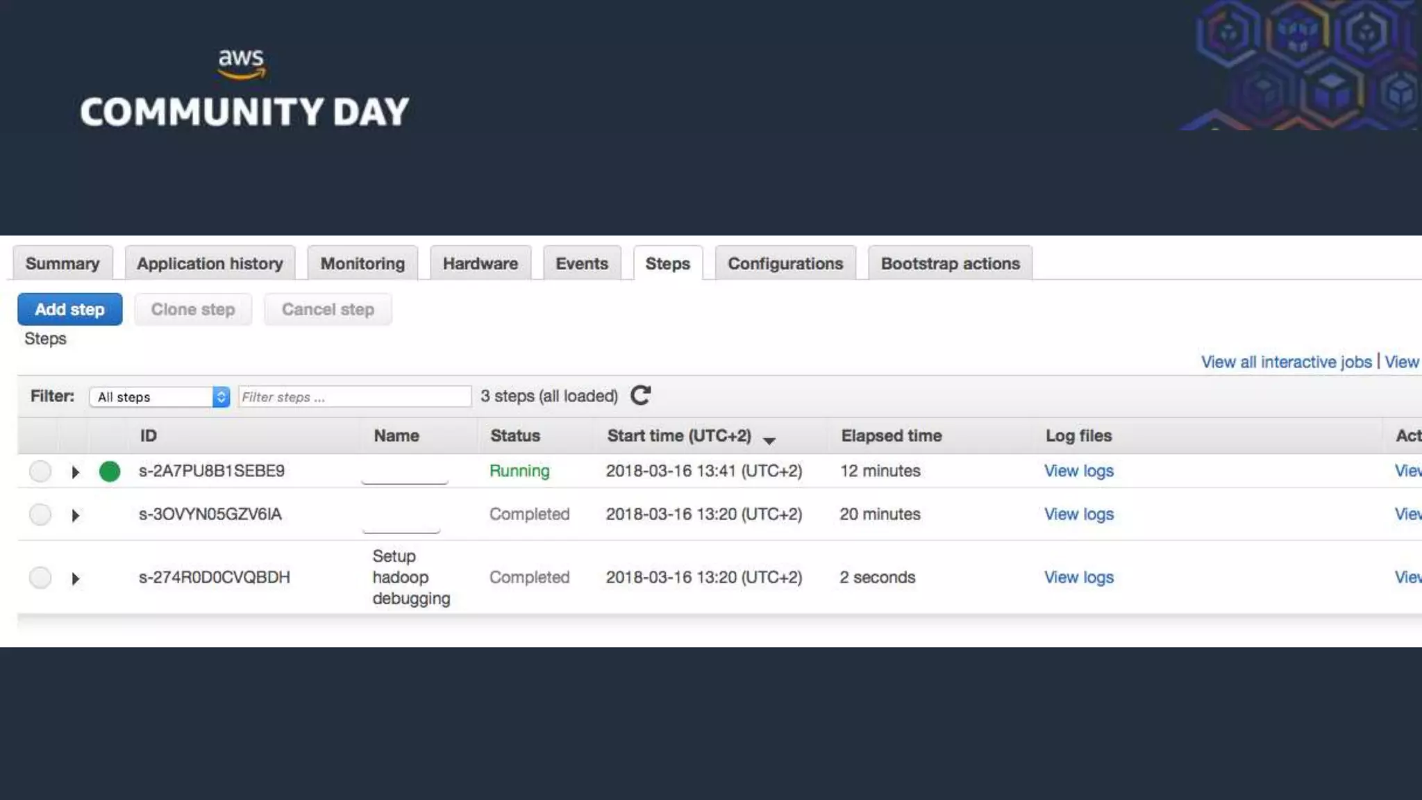
Task: Expand the Setup hadoop debugging step row
Action: 75,578
